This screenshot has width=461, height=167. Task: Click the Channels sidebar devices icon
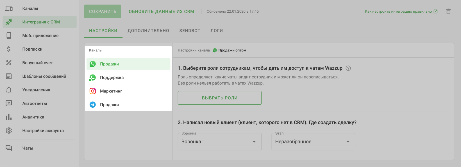(x=9, y=8)
